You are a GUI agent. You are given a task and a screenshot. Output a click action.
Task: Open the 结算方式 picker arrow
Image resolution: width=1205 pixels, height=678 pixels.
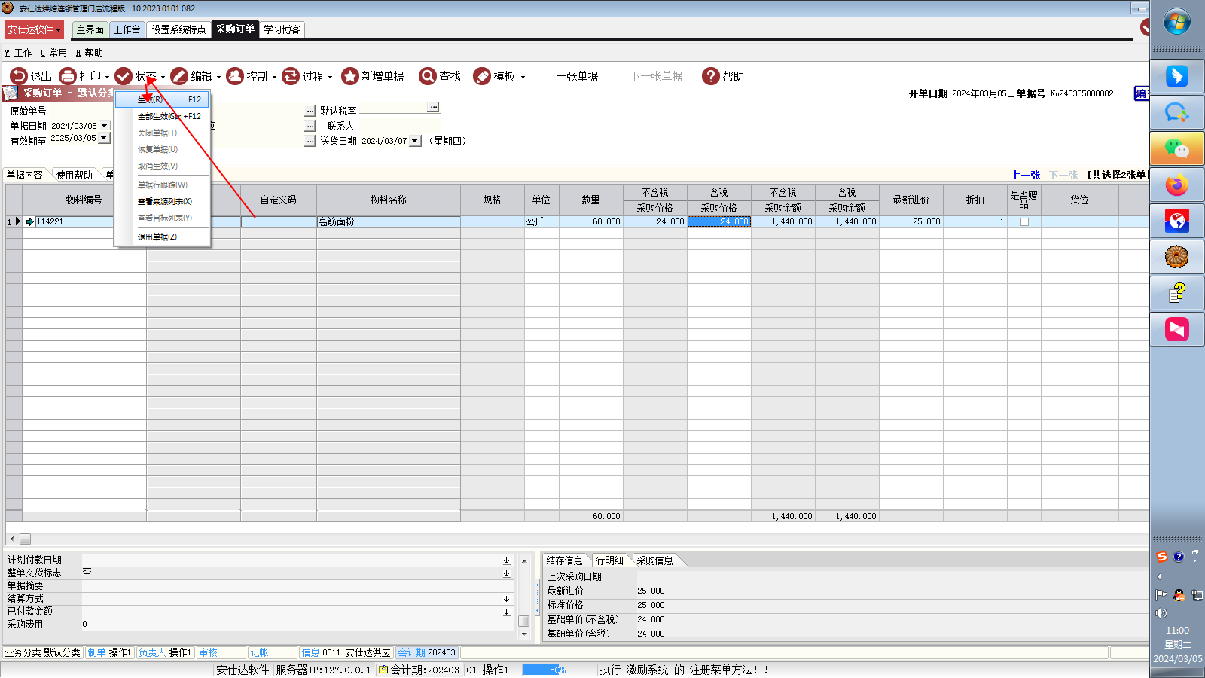tap(507, 599)
